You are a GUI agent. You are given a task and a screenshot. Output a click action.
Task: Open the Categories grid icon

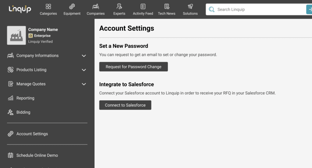coord(48,7)
